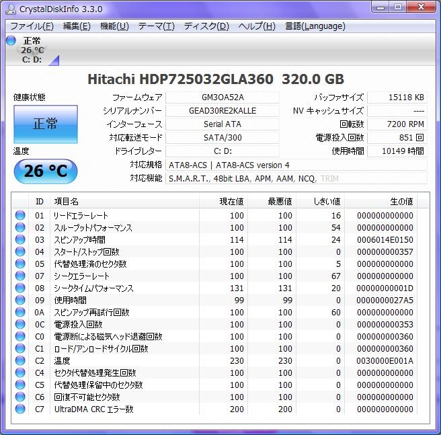Click the 26 °C temperature button
Screen dimensions: 441x435
(x=46, y=171)
